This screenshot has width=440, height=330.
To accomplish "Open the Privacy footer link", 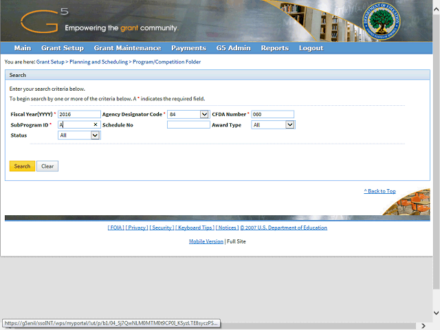I will click(x=137, y=228).
